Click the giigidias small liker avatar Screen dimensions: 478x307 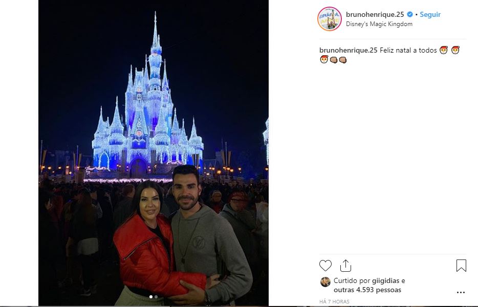coord(325,282)
